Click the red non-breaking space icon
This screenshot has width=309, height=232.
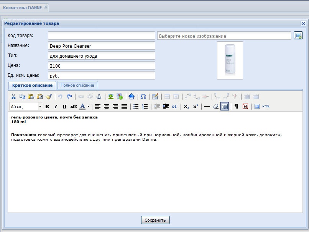(x=245, y=107)
